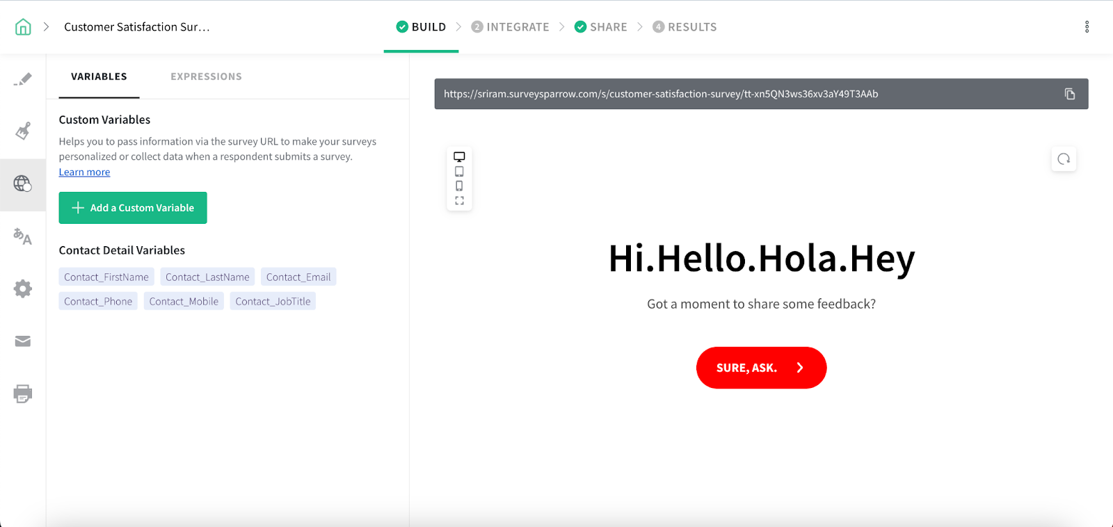Copy the survey URL to clipboard
Screen dimensions: 1113x527
[1070, 94]
